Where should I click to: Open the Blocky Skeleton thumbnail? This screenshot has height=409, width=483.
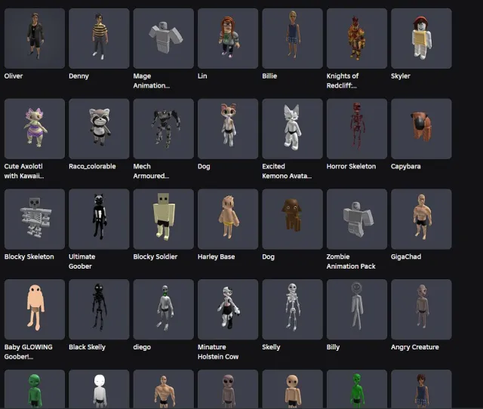pyautogui.click(x=35, y=219)
